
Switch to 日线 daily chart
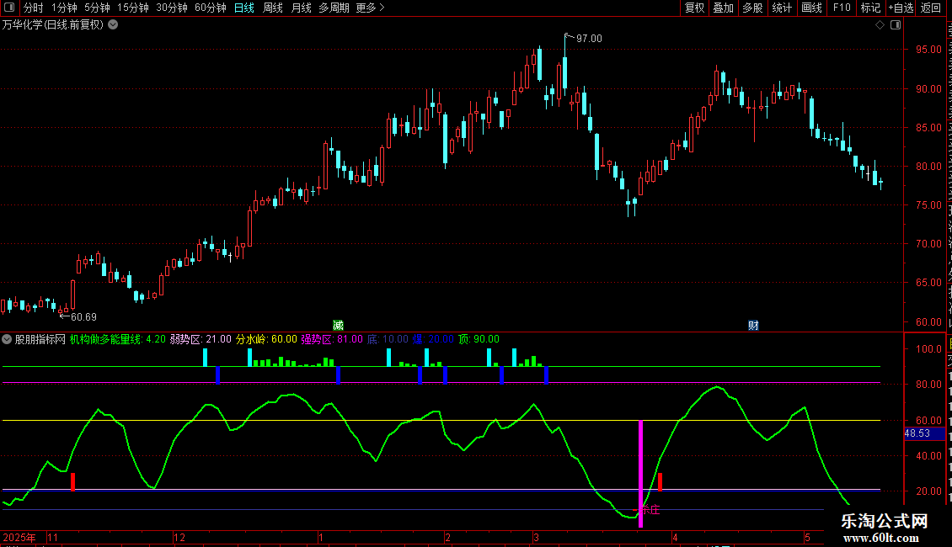point(244,8)
